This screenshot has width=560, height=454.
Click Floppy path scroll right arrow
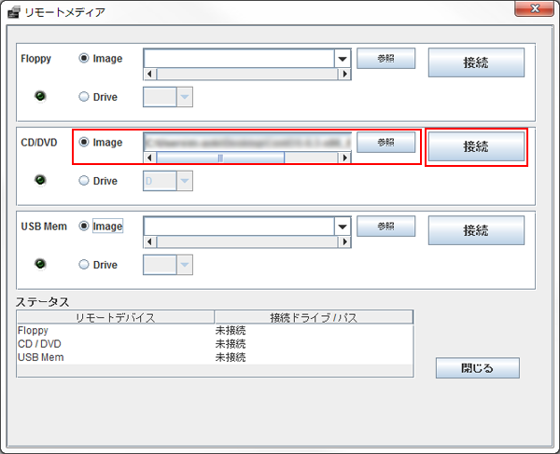tap(344, 74)
